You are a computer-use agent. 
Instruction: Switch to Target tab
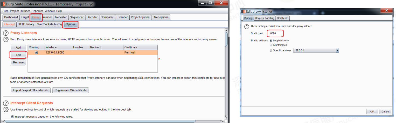point(25,17)
